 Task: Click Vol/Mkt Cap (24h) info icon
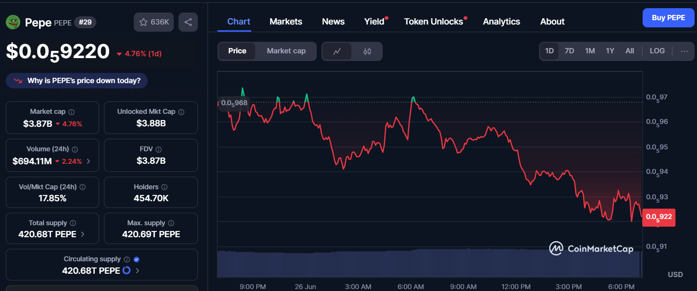(82, 187)
